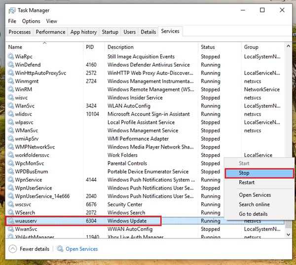This screenshot has width=296, height=265.
Task: Click the Task Manager title bar icon
Action: click(12, 10)
